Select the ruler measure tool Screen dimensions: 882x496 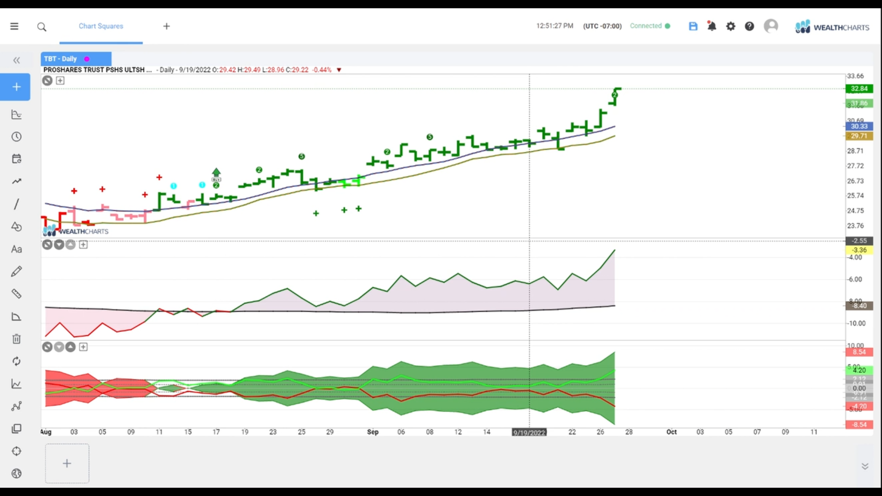tap(17, 294)
